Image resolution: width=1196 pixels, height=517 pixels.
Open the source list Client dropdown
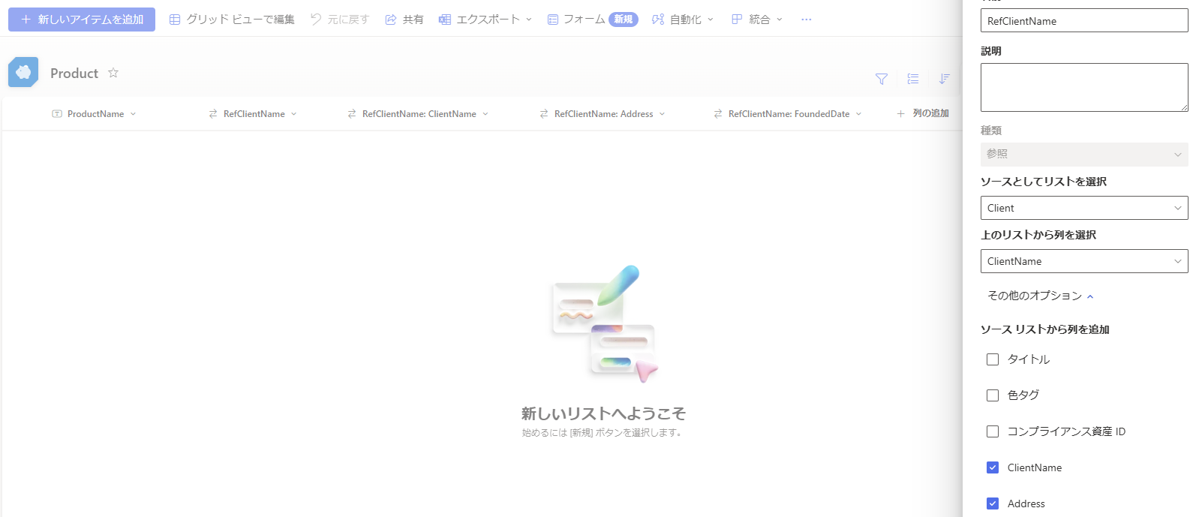click(1084, 208)
